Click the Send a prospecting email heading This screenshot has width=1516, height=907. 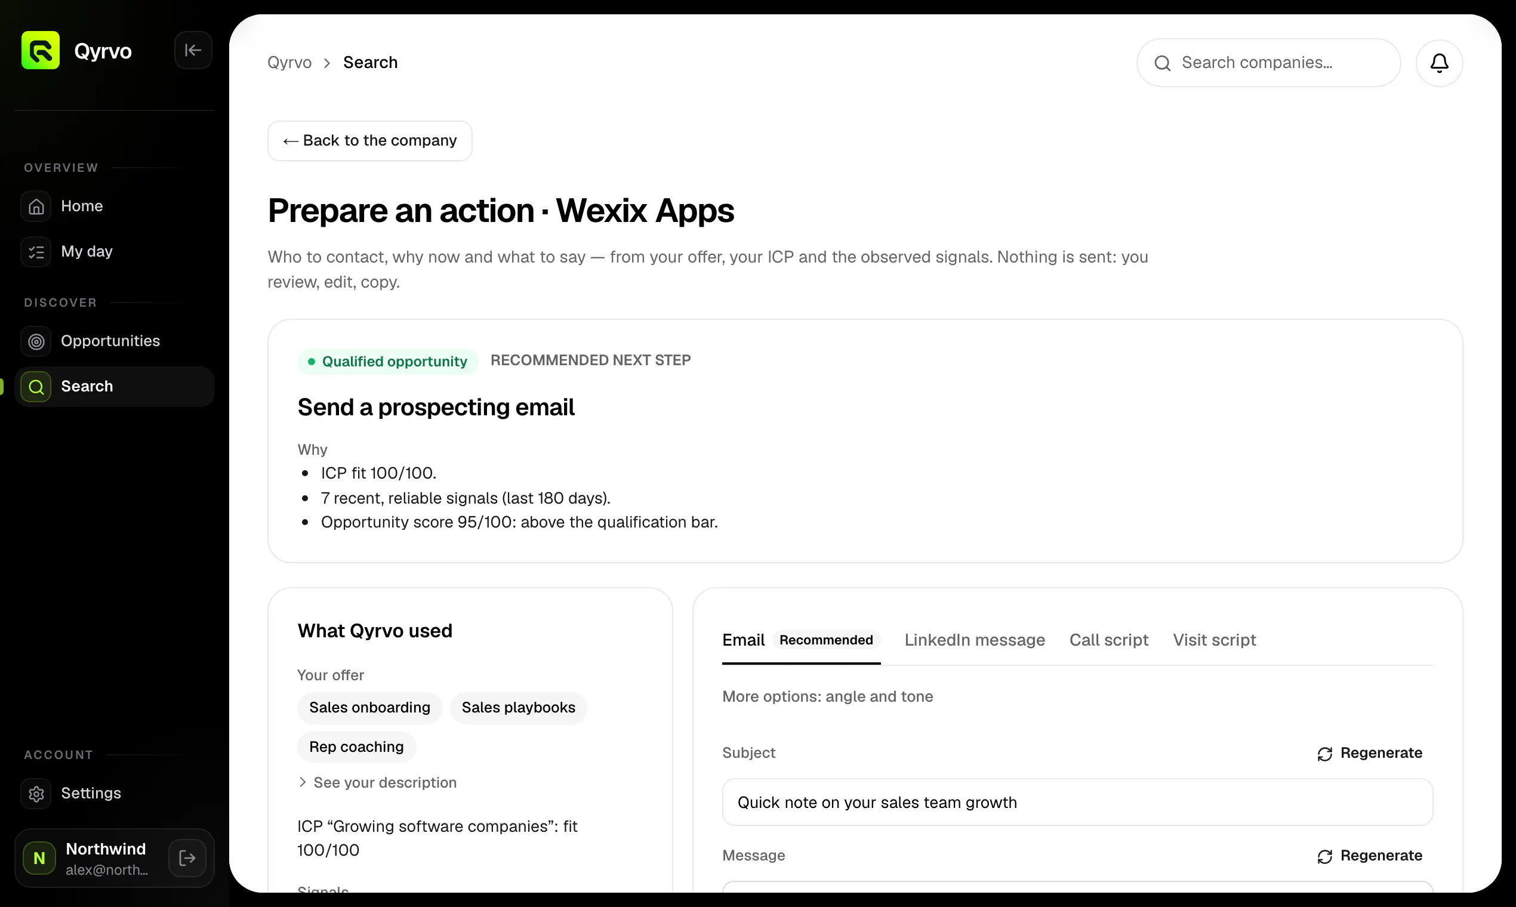pyautogui.click(x=436, y=407)
